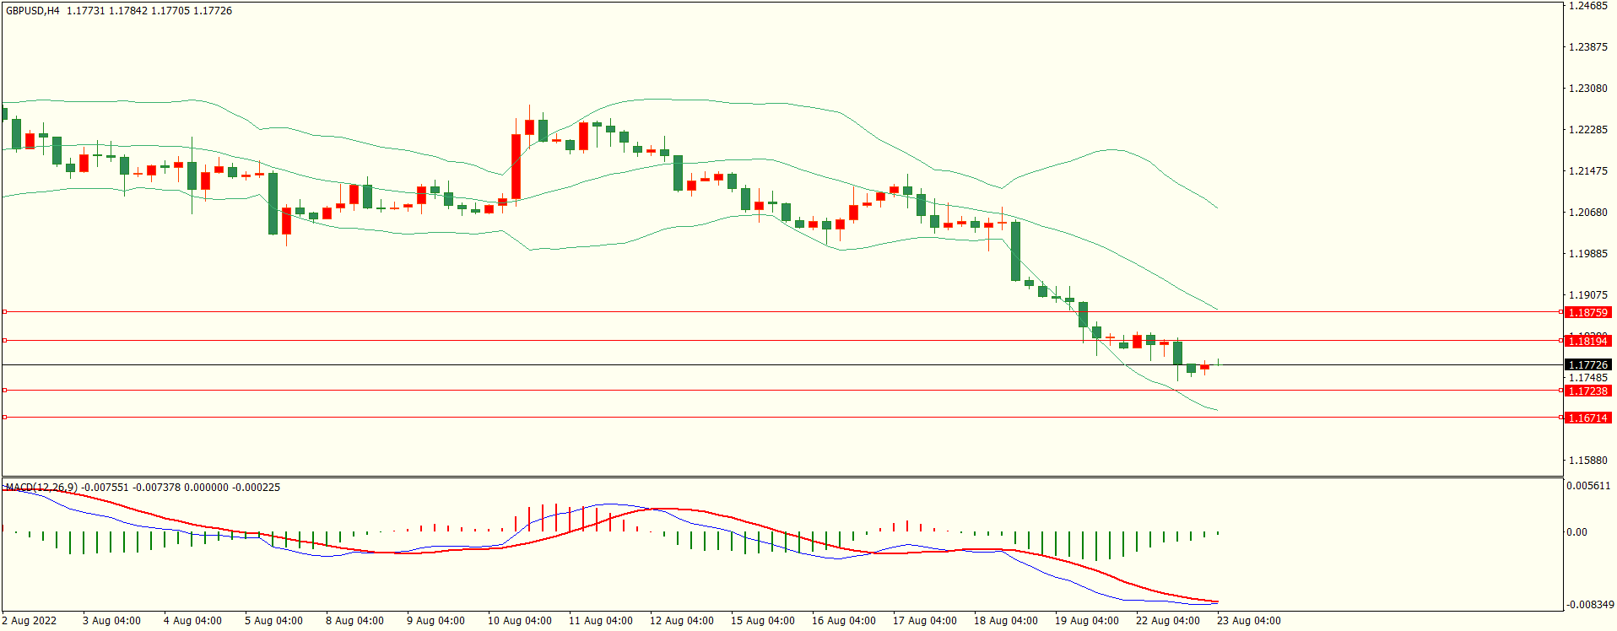The height and width of the screenshot is (631, 1617).
Task: Click the 1.21475 value on price axis
Action: click(1587, 171)
